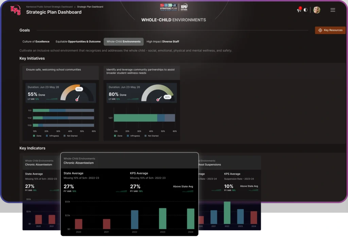Screen dimensions: 348x251
Task: Select the Equitable Opportunities & Outcome tab
Action: pyautogui.click(x=78, y=42)
